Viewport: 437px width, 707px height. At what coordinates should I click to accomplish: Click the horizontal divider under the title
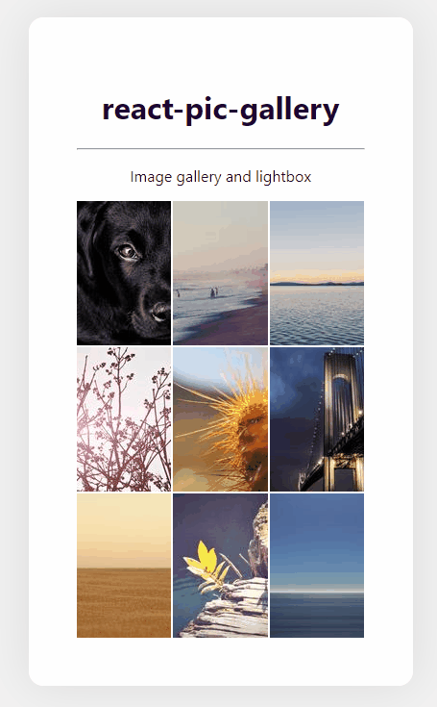221,148
